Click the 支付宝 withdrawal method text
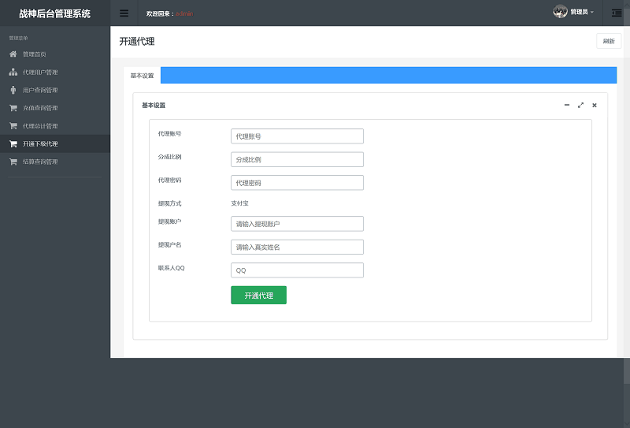The height and width of the screenshot is (428, 630). (240, 203)
